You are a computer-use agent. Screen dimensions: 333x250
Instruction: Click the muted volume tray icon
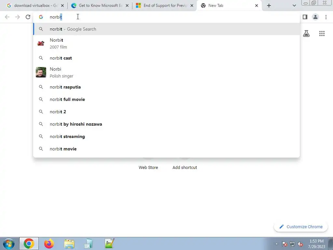click(300, 244)
